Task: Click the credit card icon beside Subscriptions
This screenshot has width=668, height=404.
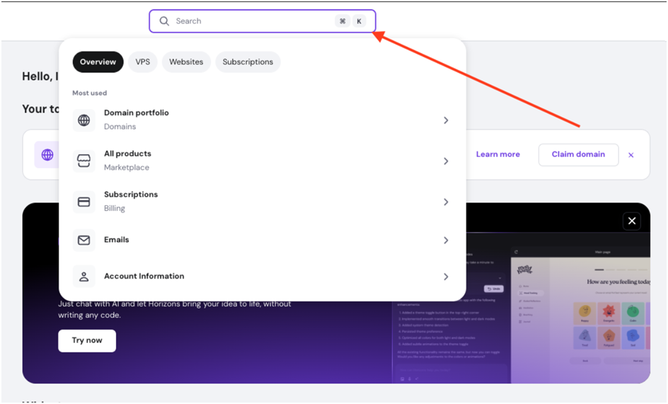Action: pos(83,202)
